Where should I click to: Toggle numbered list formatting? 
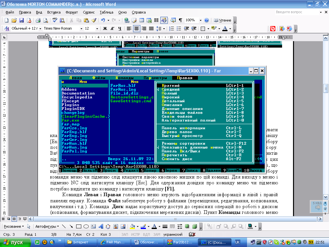click(x=172, y=28)
